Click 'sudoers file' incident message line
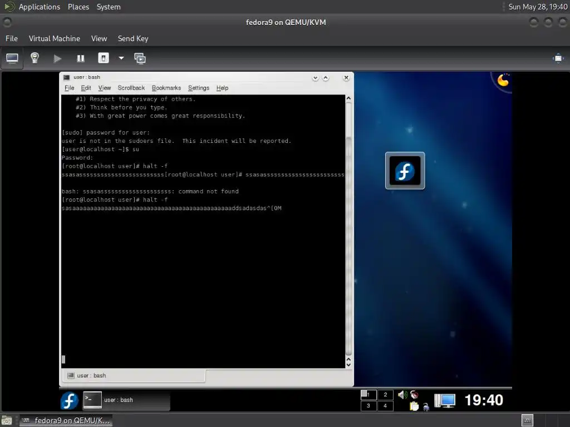The width and height of the screenshot is (570, 427). (x=176, y=141)
